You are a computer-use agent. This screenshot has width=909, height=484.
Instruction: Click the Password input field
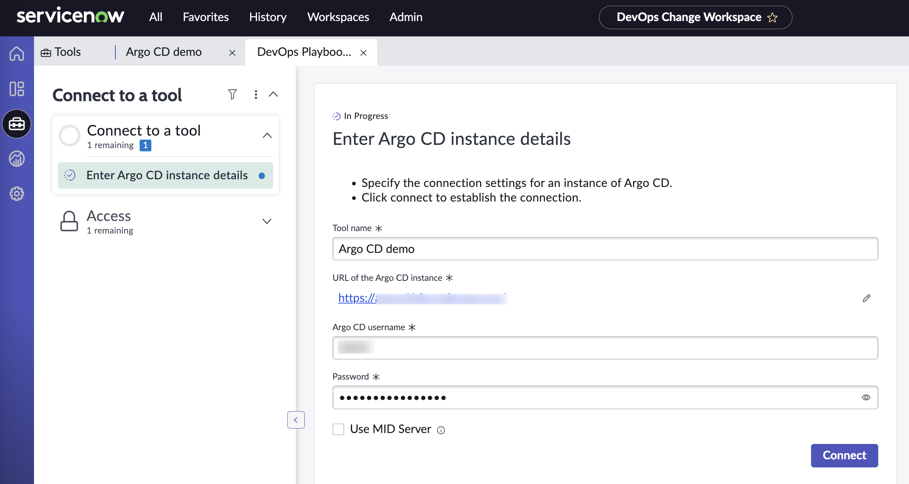coord(605,397)
